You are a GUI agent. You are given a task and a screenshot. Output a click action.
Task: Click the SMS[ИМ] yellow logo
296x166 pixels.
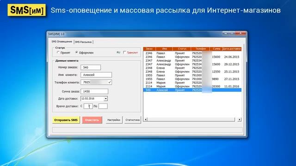[27, 10]
